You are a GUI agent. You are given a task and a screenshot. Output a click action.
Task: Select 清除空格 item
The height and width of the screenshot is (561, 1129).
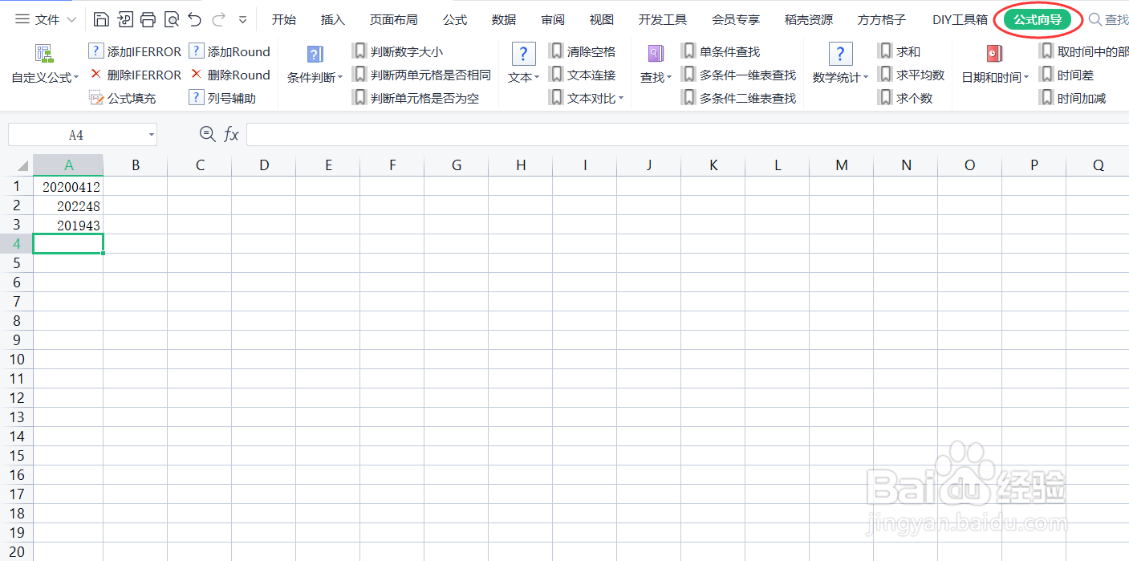click(583, 51)
